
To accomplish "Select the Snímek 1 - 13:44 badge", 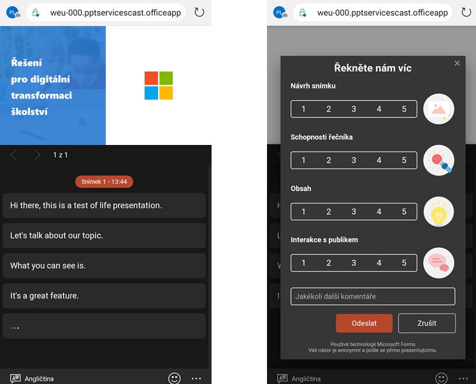I will pos(104,182).
